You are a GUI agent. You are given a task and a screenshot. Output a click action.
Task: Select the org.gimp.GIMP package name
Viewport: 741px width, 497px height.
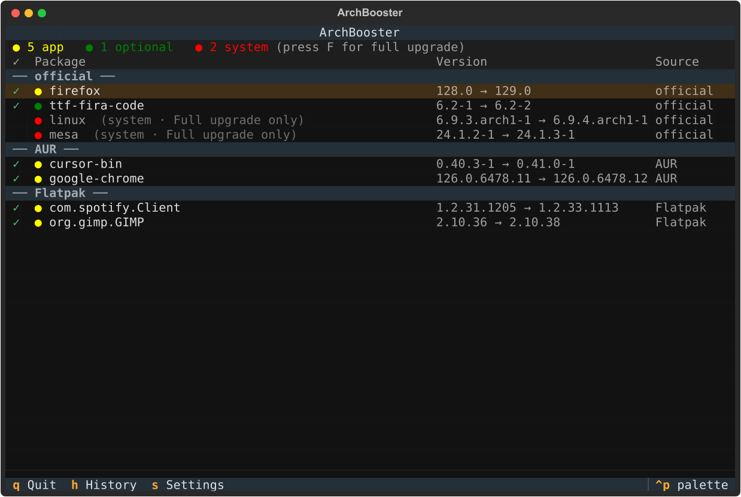click(x=97, y=222)
